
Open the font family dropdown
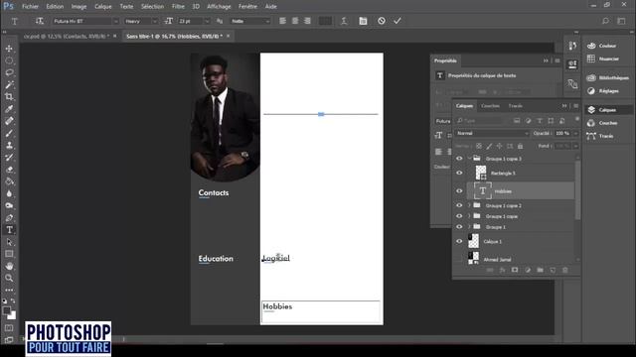point(115,21)
